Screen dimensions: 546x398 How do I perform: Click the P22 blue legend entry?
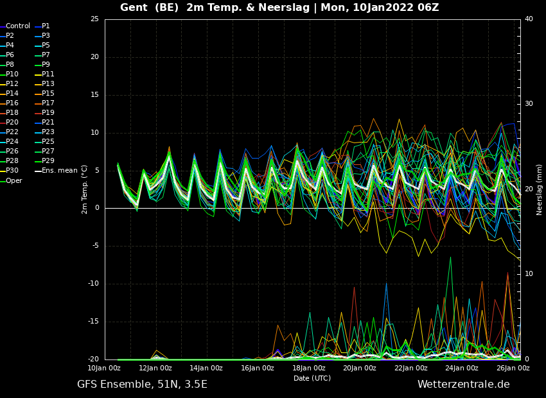point(10,132)
